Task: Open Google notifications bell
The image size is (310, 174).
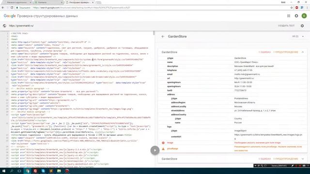Action: pyautogui.click(x=296, y=16)
